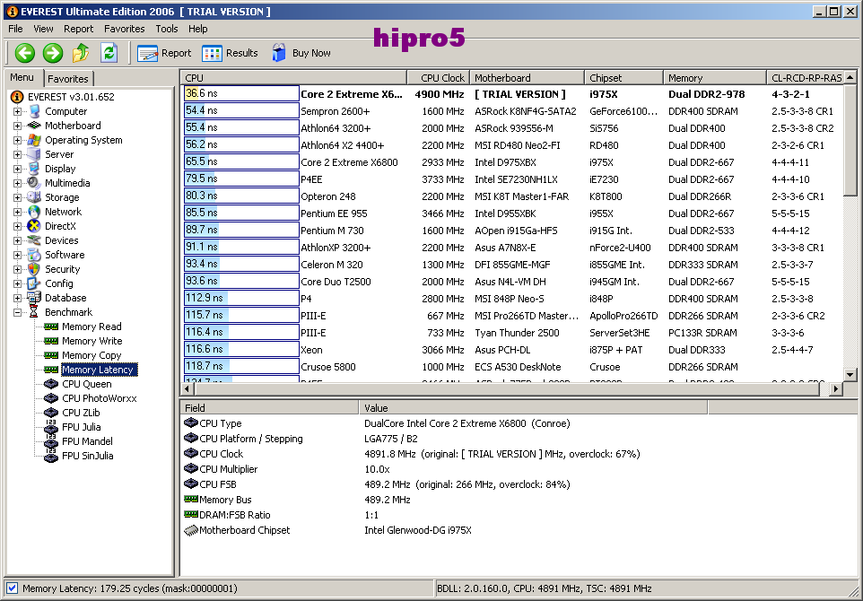Viewport: 863px width, 601px height.
Task: Click the Up level toolbar icon
Action: point(81,53)
